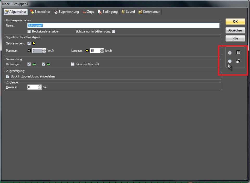Open the Züge tab
Image resolution: width=250 pixels, height=183 pixels.
click(x=89, y=12)
